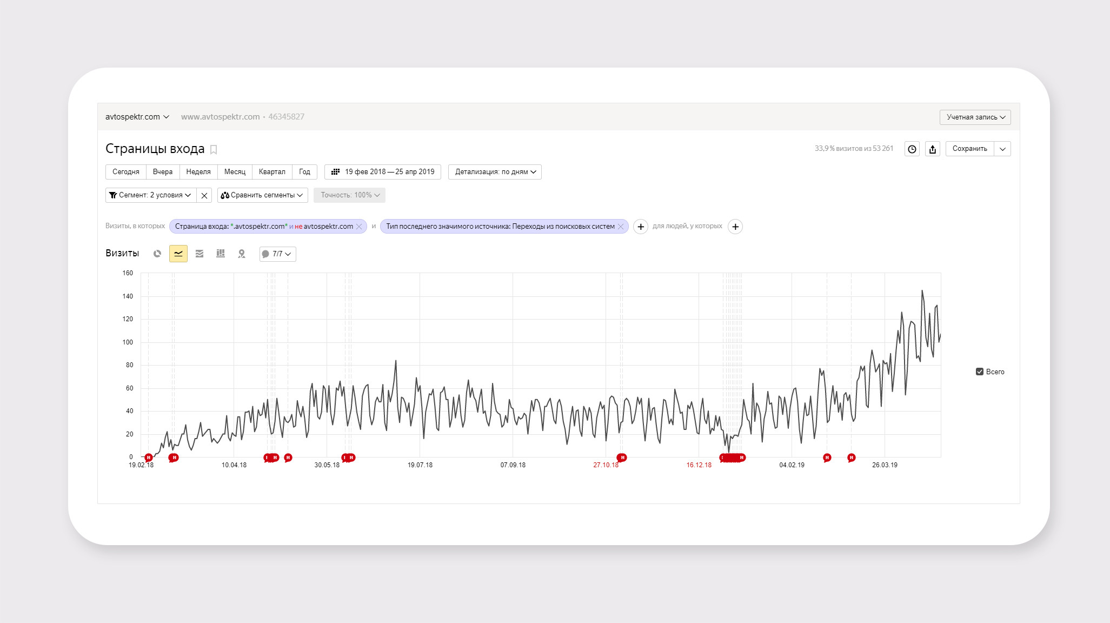The width and height of the screenshot is (1110, 623).
Task: Switch to the column chart view
Action: (x=221, y=254)
